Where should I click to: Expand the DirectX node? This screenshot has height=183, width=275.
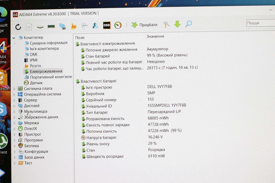pos(14,129)
